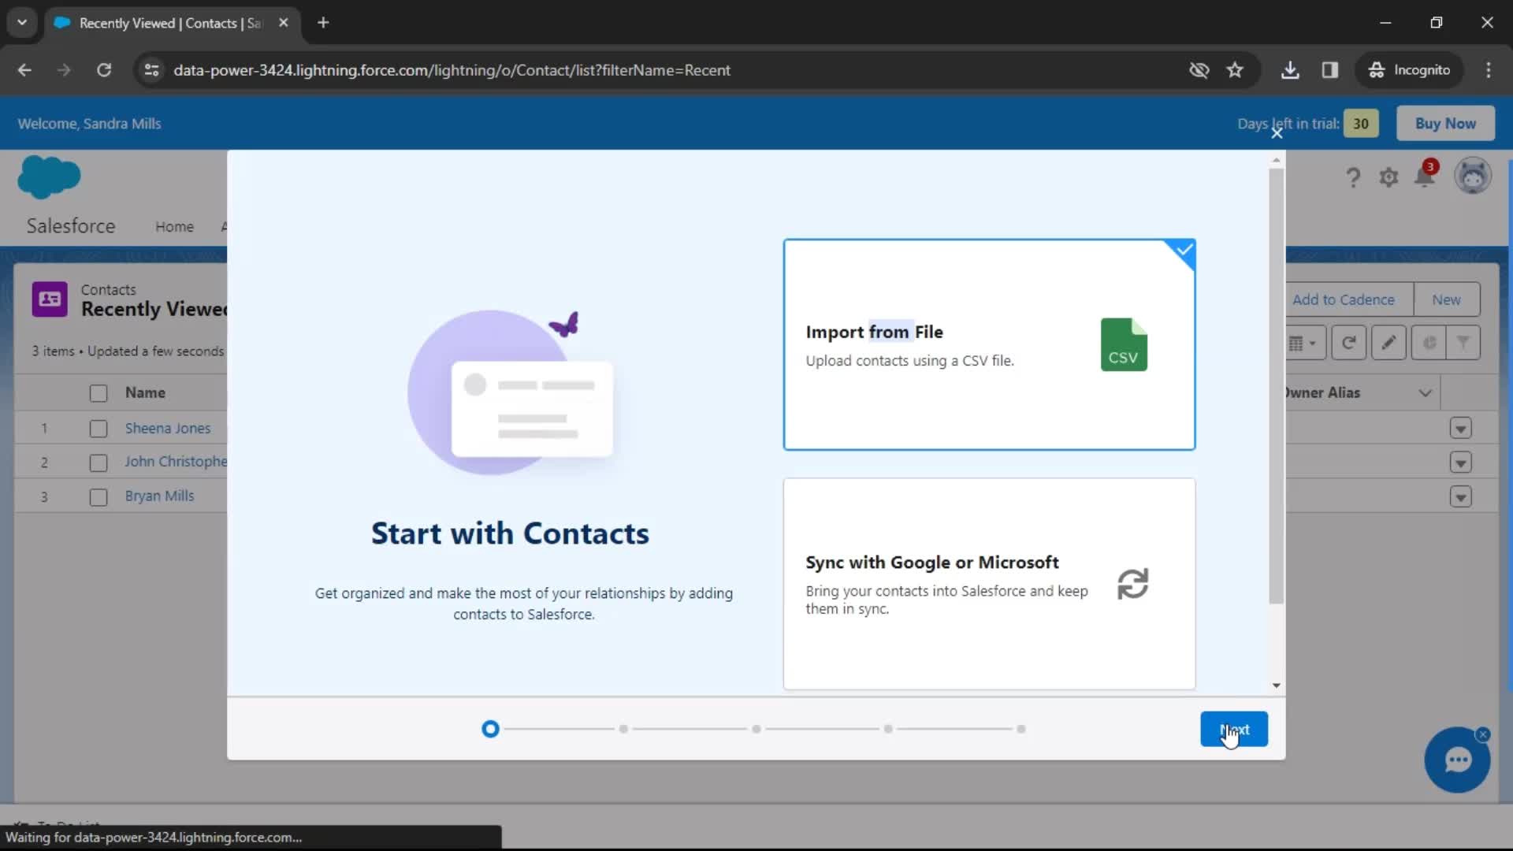This screenshot has width=1513, height=851.
Task: Bookmark this page with the star
Action: click(x=1235, y=70)
